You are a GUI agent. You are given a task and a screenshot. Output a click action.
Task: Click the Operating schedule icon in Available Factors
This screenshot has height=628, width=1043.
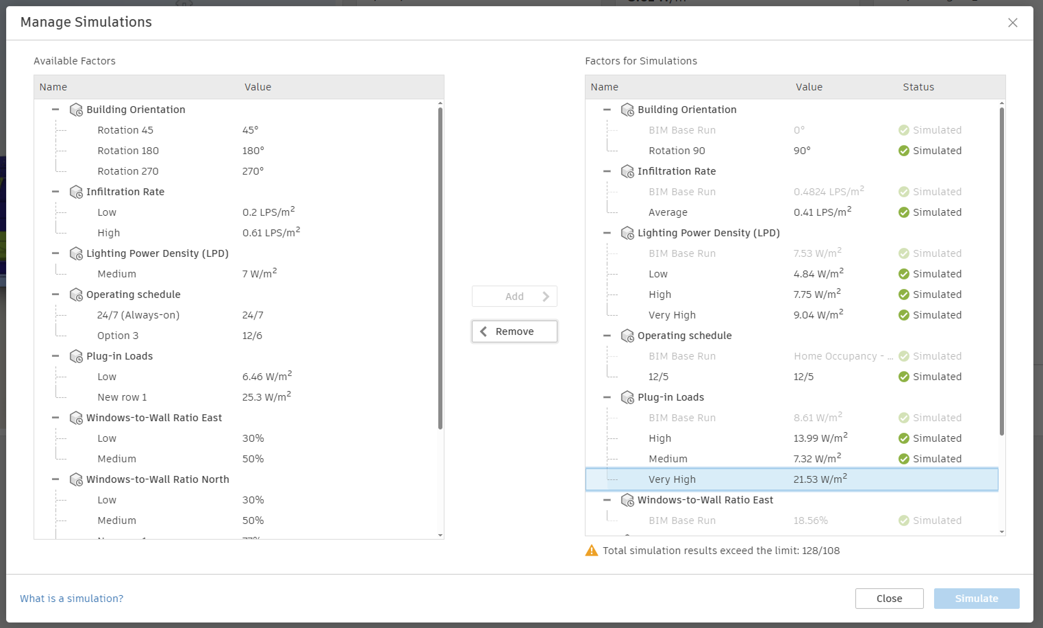76,294
